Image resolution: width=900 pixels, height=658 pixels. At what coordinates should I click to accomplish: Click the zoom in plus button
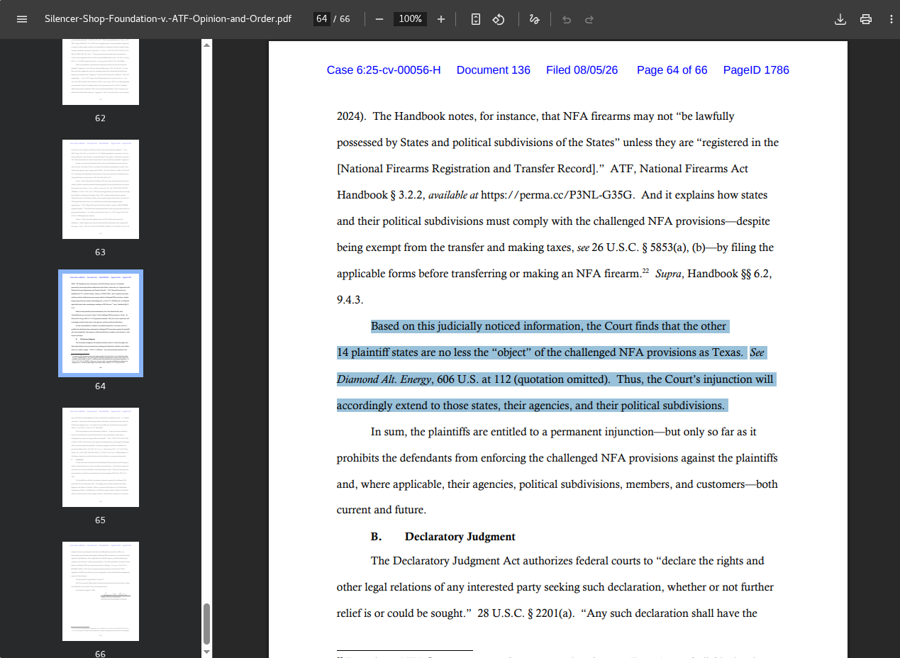[441, 19]
